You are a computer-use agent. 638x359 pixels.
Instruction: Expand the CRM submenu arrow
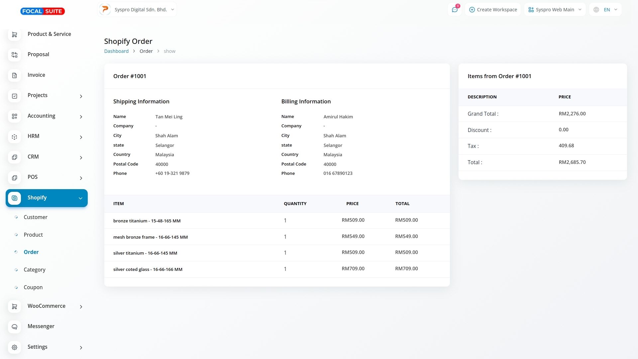[81, 158]
